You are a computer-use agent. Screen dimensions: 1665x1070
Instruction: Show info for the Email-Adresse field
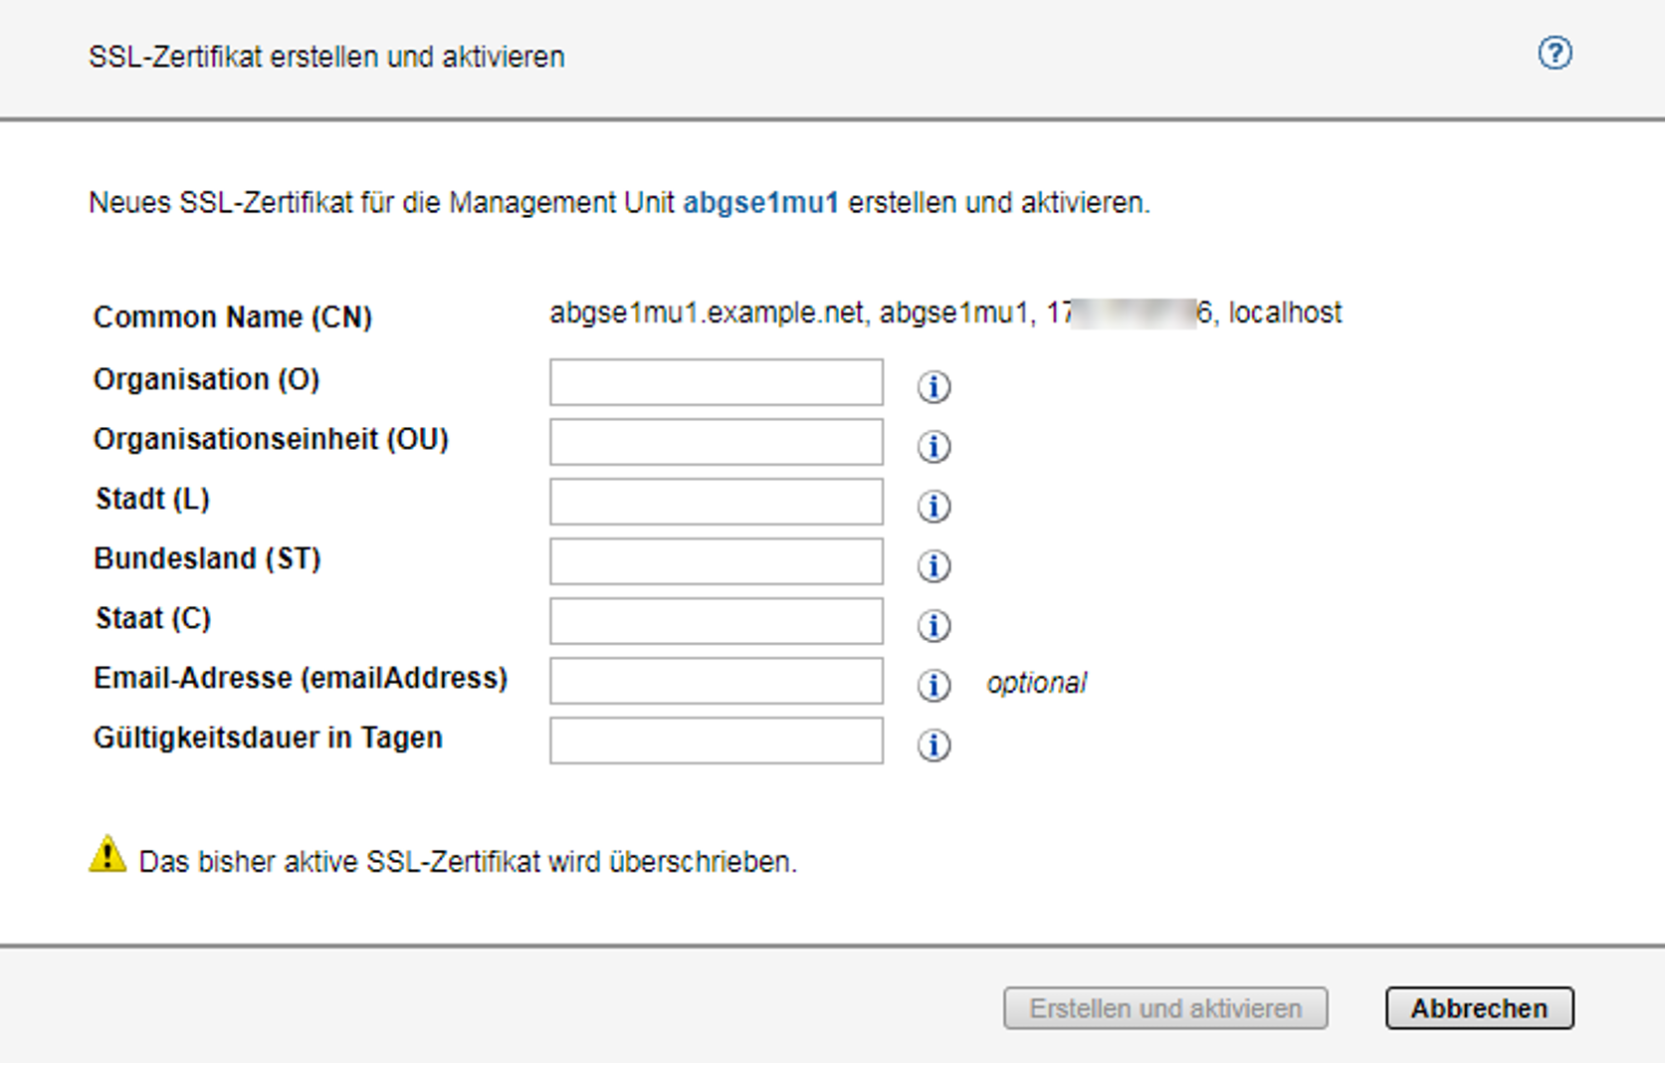click(933, 685)
